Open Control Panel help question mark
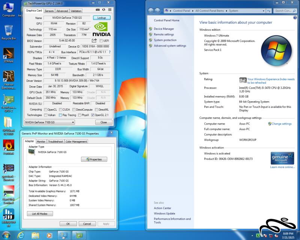The image size is (300, 240). point(295,18)
